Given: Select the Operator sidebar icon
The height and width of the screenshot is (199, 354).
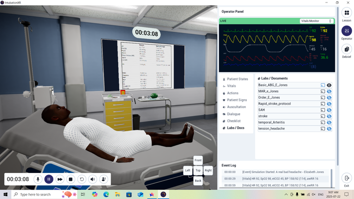Looking at the screenshot, I should [347, 31].
